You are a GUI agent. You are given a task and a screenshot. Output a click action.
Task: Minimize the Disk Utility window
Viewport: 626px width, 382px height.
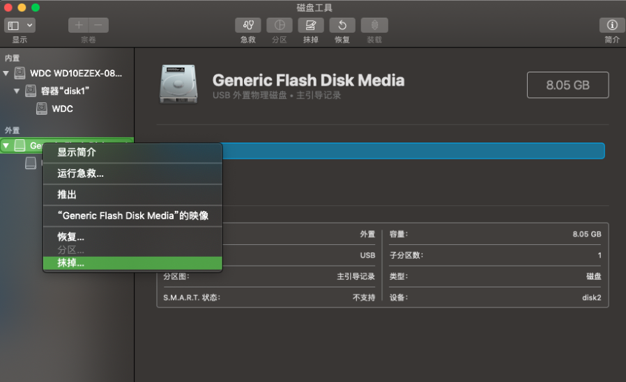pyautogui.click(x=22, y=7)
